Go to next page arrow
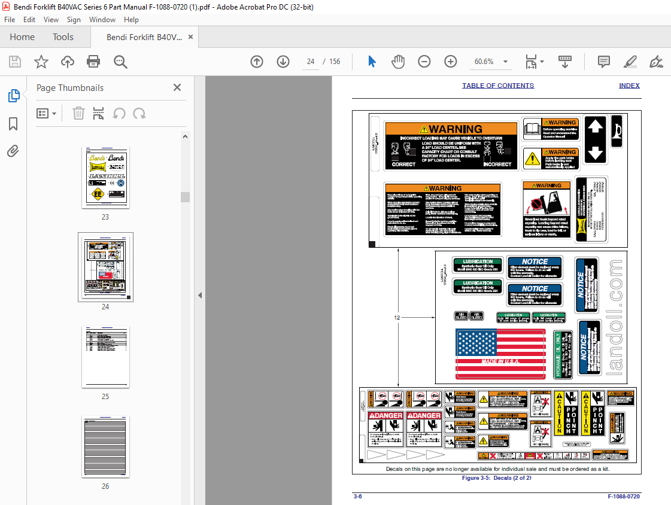The height and width of the screenshot is (505, 671). point(283,62)
